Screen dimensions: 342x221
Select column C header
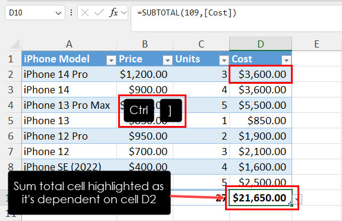pyautogui.click(x=201, y=44)
